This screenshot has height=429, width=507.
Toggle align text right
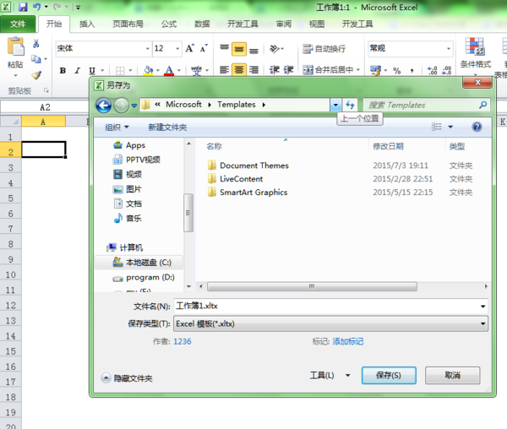click(x=253, y=70)
